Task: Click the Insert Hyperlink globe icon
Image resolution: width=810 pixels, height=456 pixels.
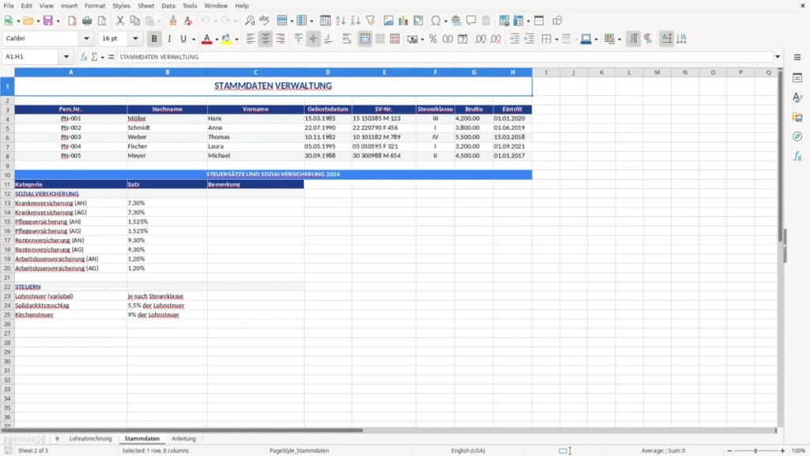Action: [x=456, y=21]
